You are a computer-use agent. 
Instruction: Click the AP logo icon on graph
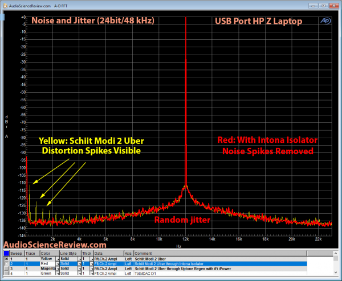click(325, 20)
